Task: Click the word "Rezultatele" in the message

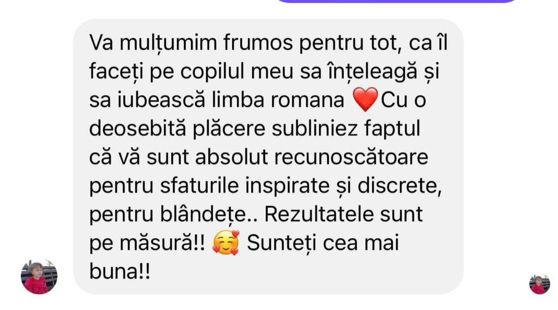Action: (319, 214)
